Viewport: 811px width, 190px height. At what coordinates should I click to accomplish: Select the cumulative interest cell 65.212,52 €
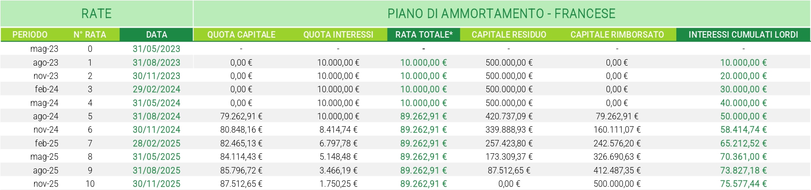[743, 143]
